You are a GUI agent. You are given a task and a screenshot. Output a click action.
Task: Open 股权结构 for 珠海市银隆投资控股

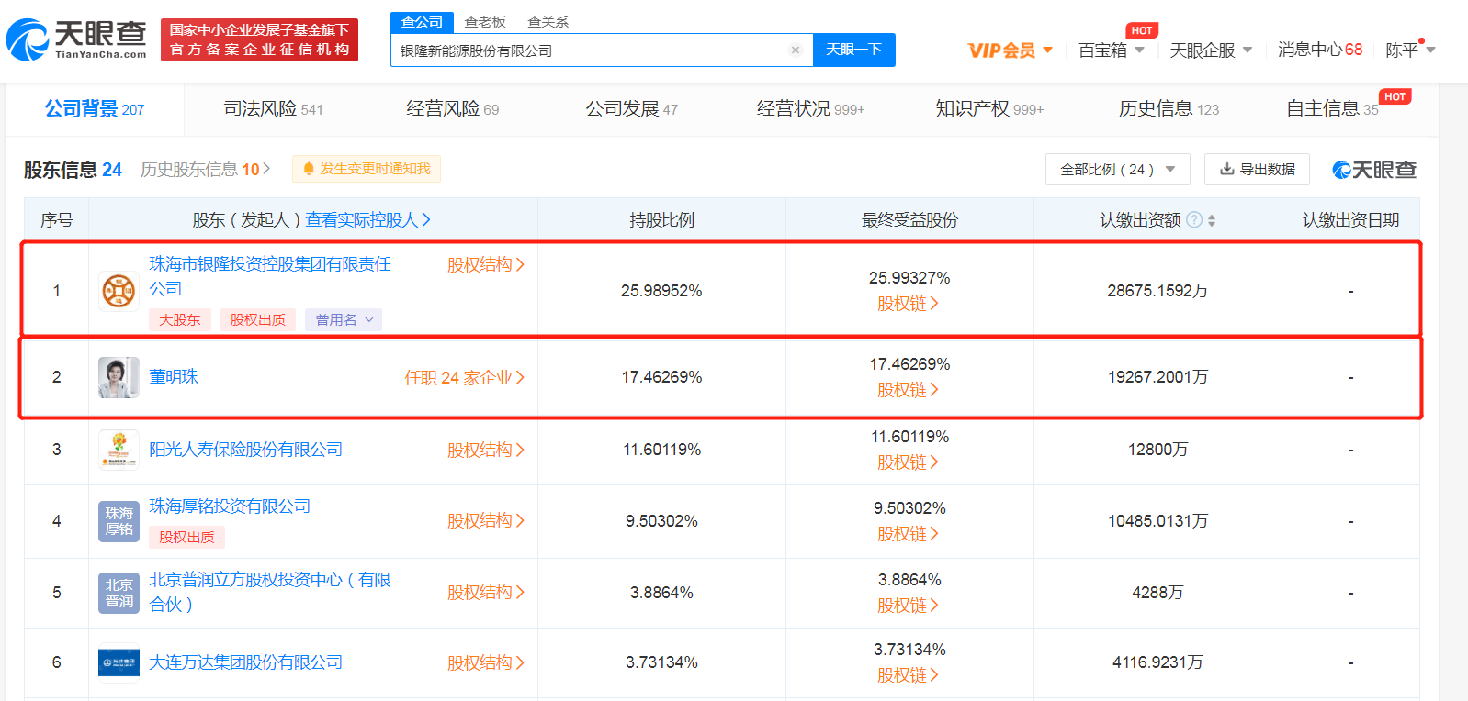[486, 265]
